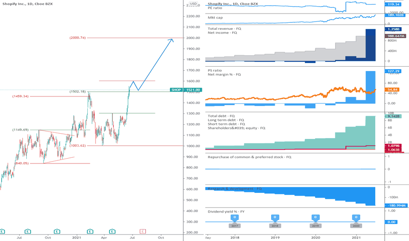The image size is (409, 241).
Task: Click the 127.29 net margin value label
Action: pyautogui.click(x=393, y=71)
